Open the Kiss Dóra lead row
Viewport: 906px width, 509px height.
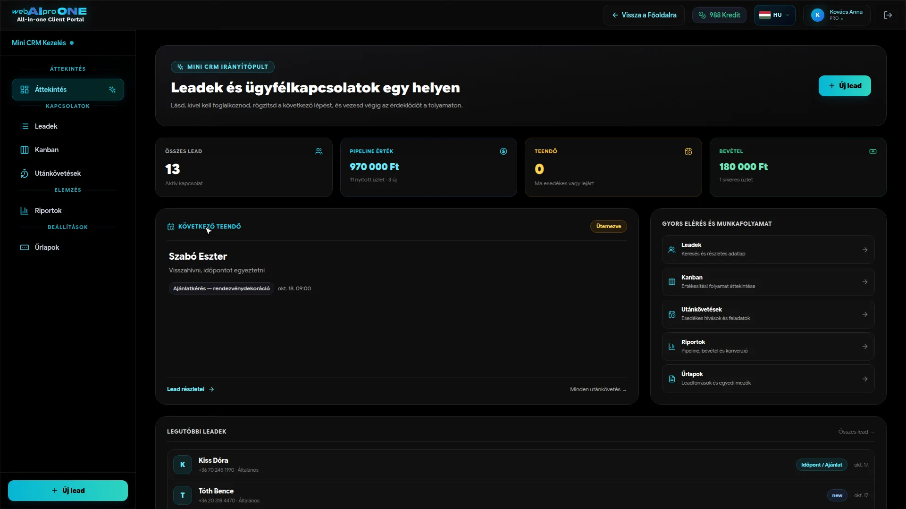pyautogui.click(x=520, y=465)
